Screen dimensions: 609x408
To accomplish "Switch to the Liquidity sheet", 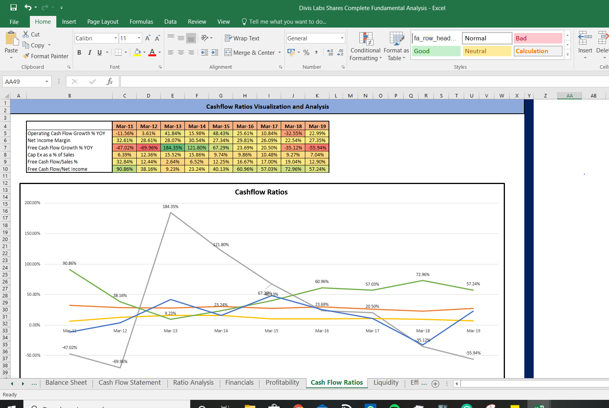I will 386,383.
